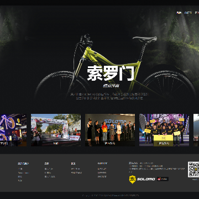199x199 pixels.
Task: Open the middle navigation item in the header
Action: (188, 13)
